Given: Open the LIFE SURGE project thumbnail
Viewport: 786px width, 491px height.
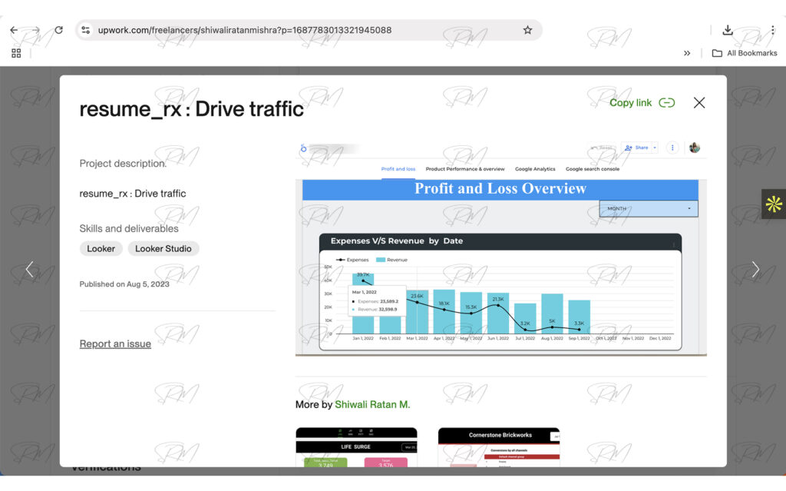Looking at the screenshot, I should [x=356, y=447].
